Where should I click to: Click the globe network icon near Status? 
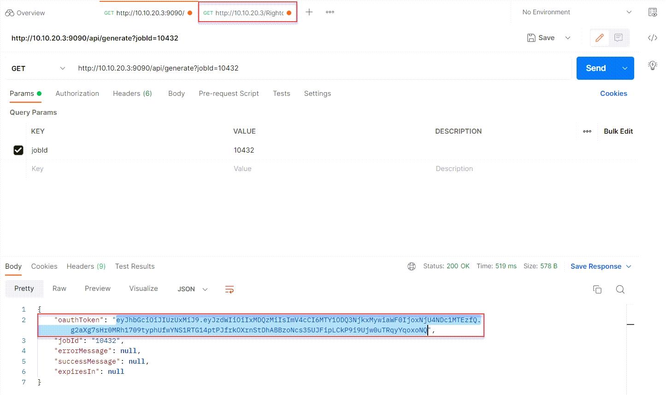click(x=412, y=266)
